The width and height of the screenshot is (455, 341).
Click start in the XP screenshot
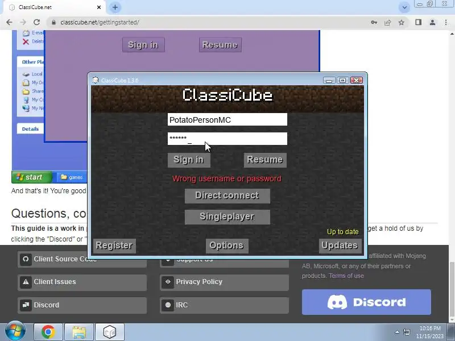click(32, 177)
